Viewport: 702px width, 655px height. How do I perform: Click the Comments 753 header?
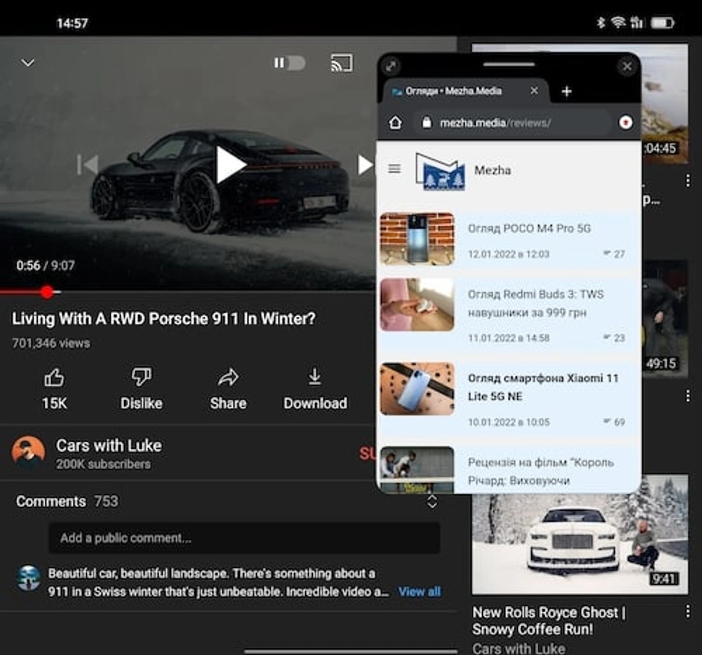(67, 501)
